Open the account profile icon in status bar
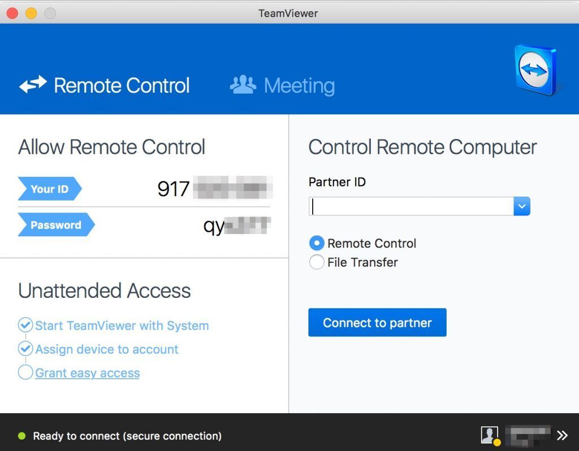The width and height of the screenshot is (579, 451). tap(490, 436)
